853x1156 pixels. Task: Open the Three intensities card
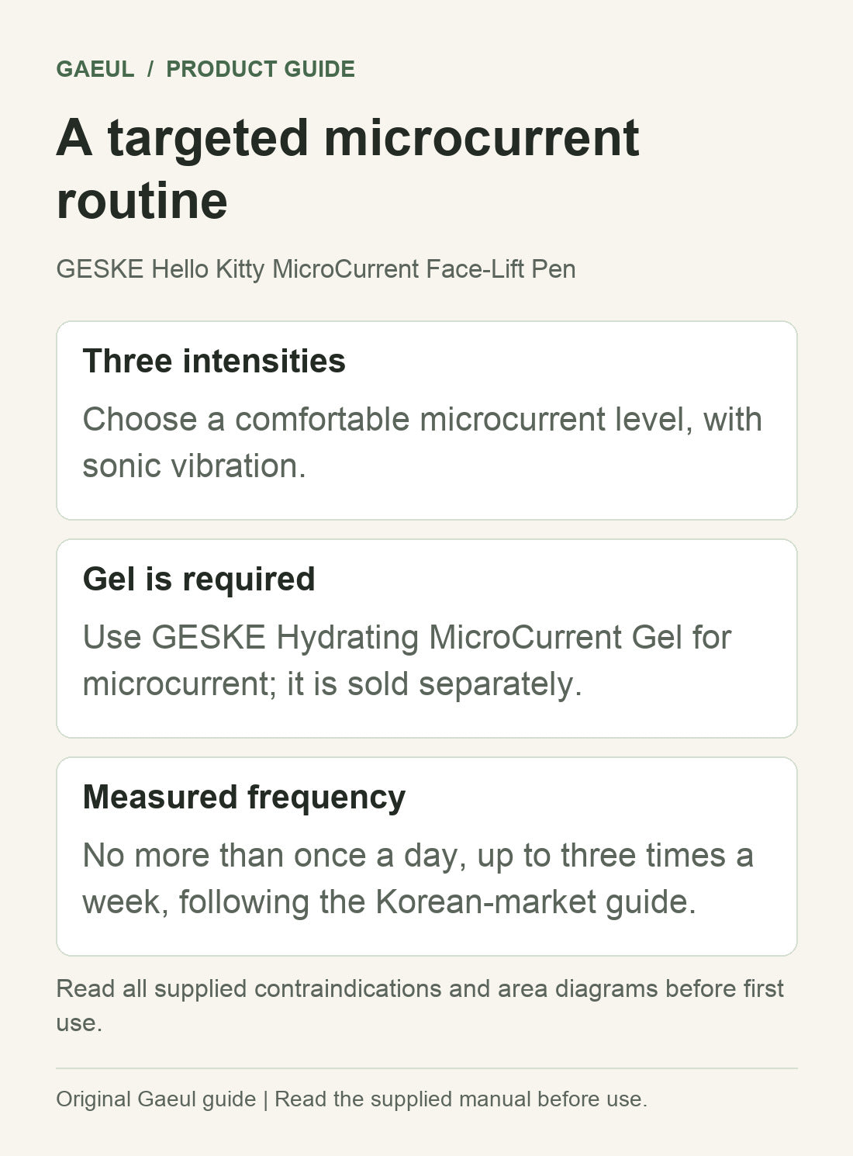click(427, 421)
